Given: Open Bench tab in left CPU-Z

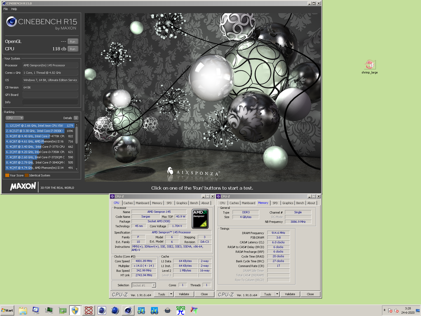Looking at the screenshot, I should pyautogui.click(x=194, y=203).
